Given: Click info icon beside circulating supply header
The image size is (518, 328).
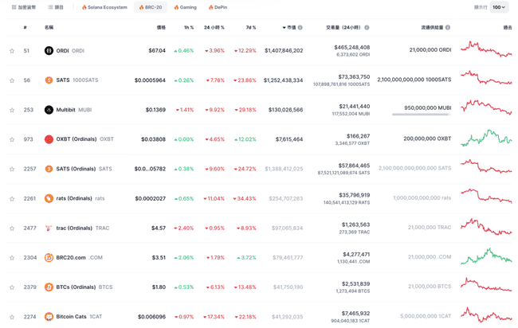Looking at the screenshot, I should 448,28.
